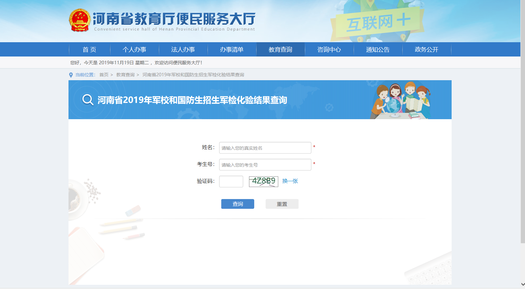Click the captcha image 4Z8B9

(x=263, y=181)
